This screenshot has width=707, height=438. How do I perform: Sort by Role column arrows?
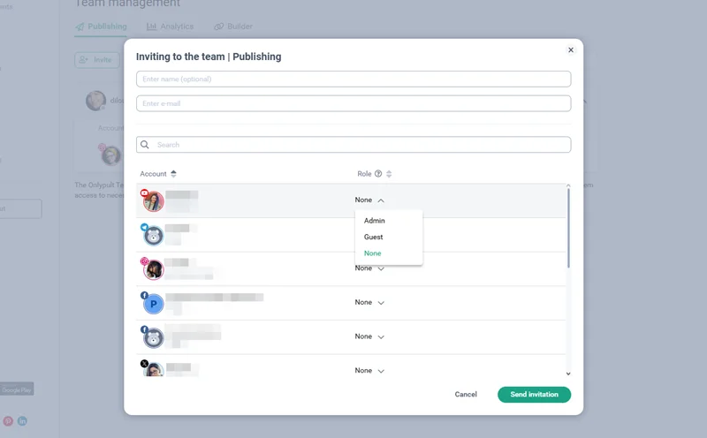tap(389, 174)
